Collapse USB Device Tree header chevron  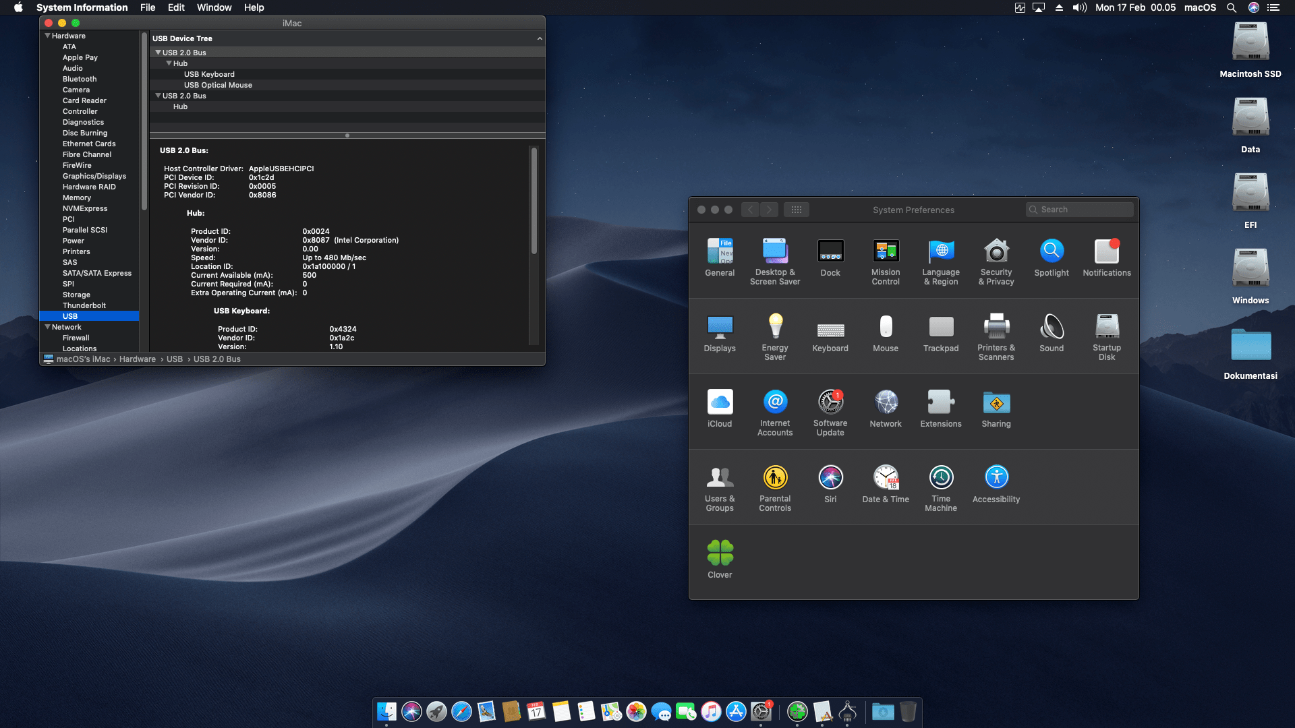click(540, 38)
